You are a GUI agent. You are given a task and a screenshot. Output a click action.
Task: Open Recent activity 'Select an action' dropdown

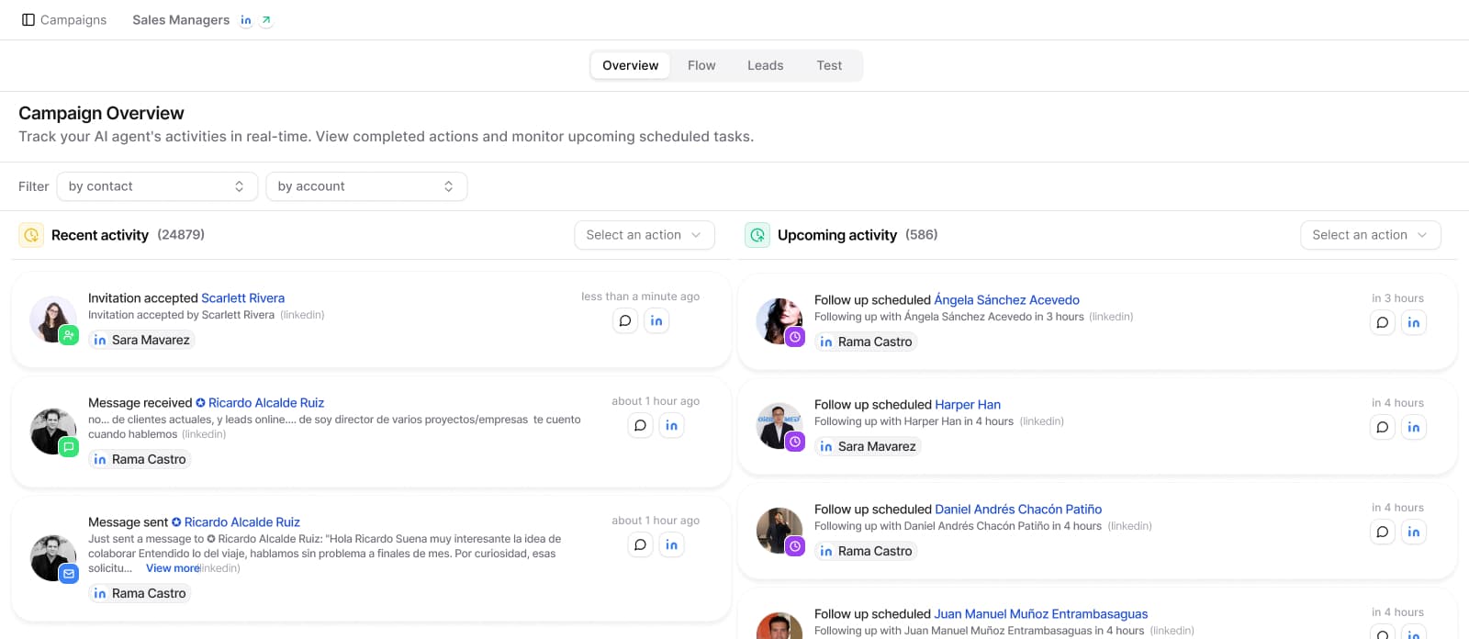[x=644, y=235]
